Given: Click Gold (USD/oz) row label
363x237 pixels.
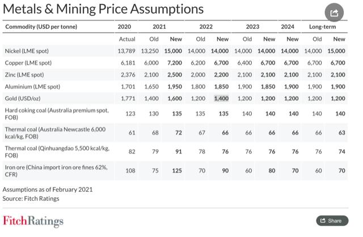Looking at the screenshot, I should pos(23,98).
